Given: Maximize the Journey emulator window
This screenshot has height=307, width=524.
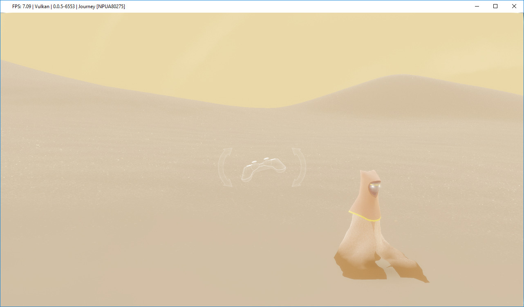Looking at the screenshot, I should [x=495, y=6].
